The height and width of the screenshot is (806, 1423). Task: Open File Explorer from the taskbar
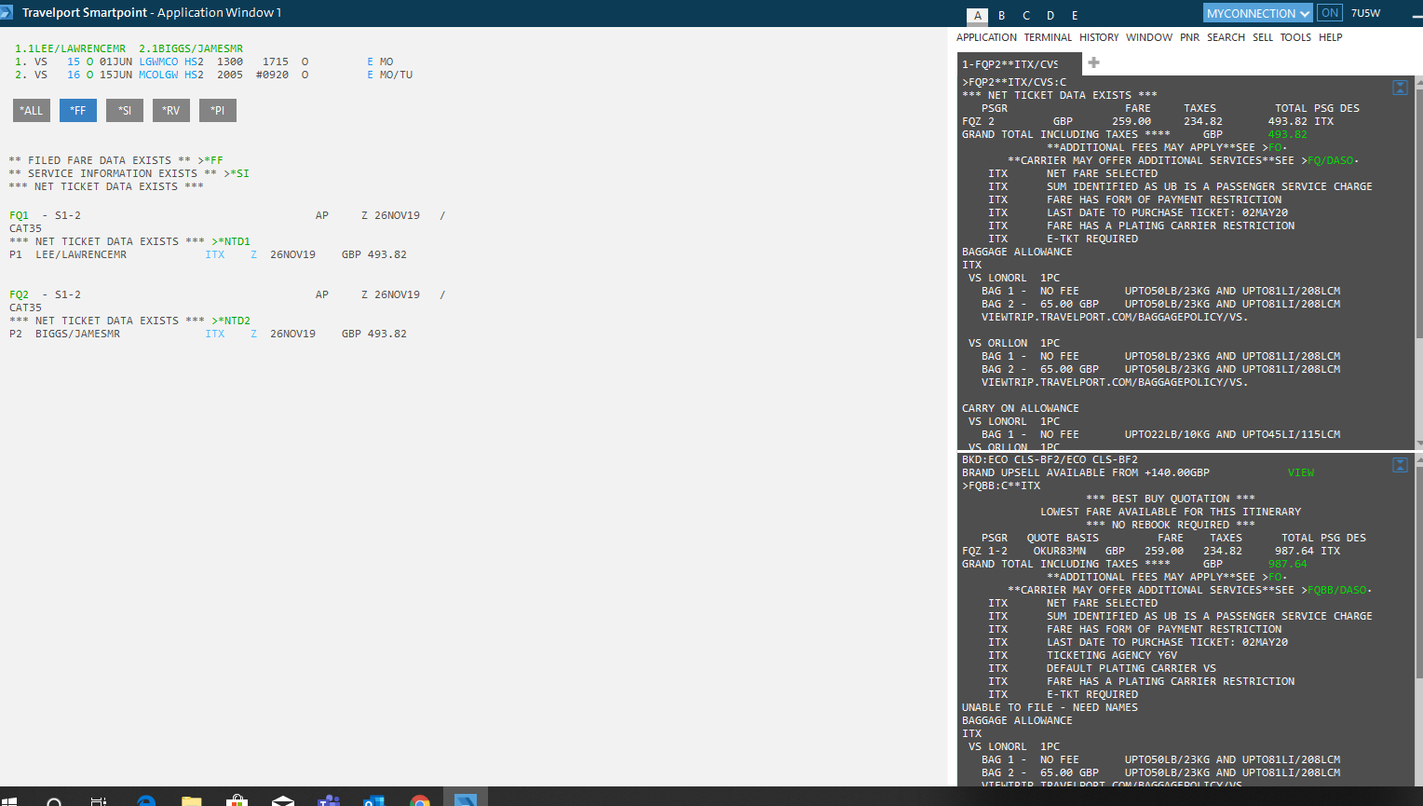192,799
